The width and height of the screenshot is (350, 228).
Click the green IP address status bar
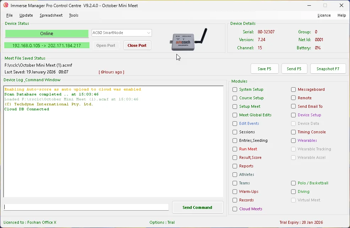pyautogui.click(x=47, y=45)
